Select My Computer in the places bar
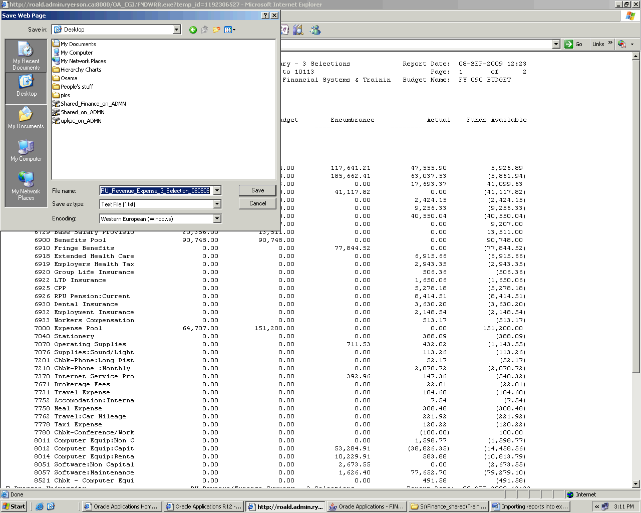 pyautogui.click(x=26, y=150)
